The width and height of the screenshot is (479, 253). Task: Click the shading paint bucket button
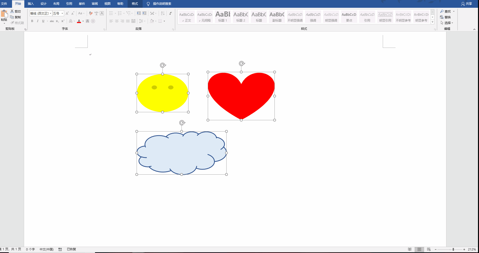tap(152, 21)
